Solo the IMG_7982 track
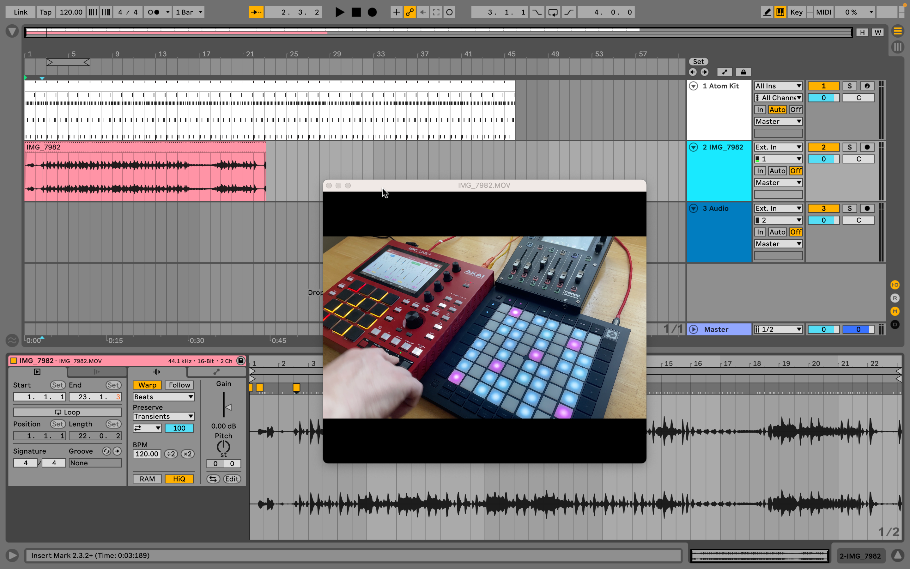 [849, 147]
